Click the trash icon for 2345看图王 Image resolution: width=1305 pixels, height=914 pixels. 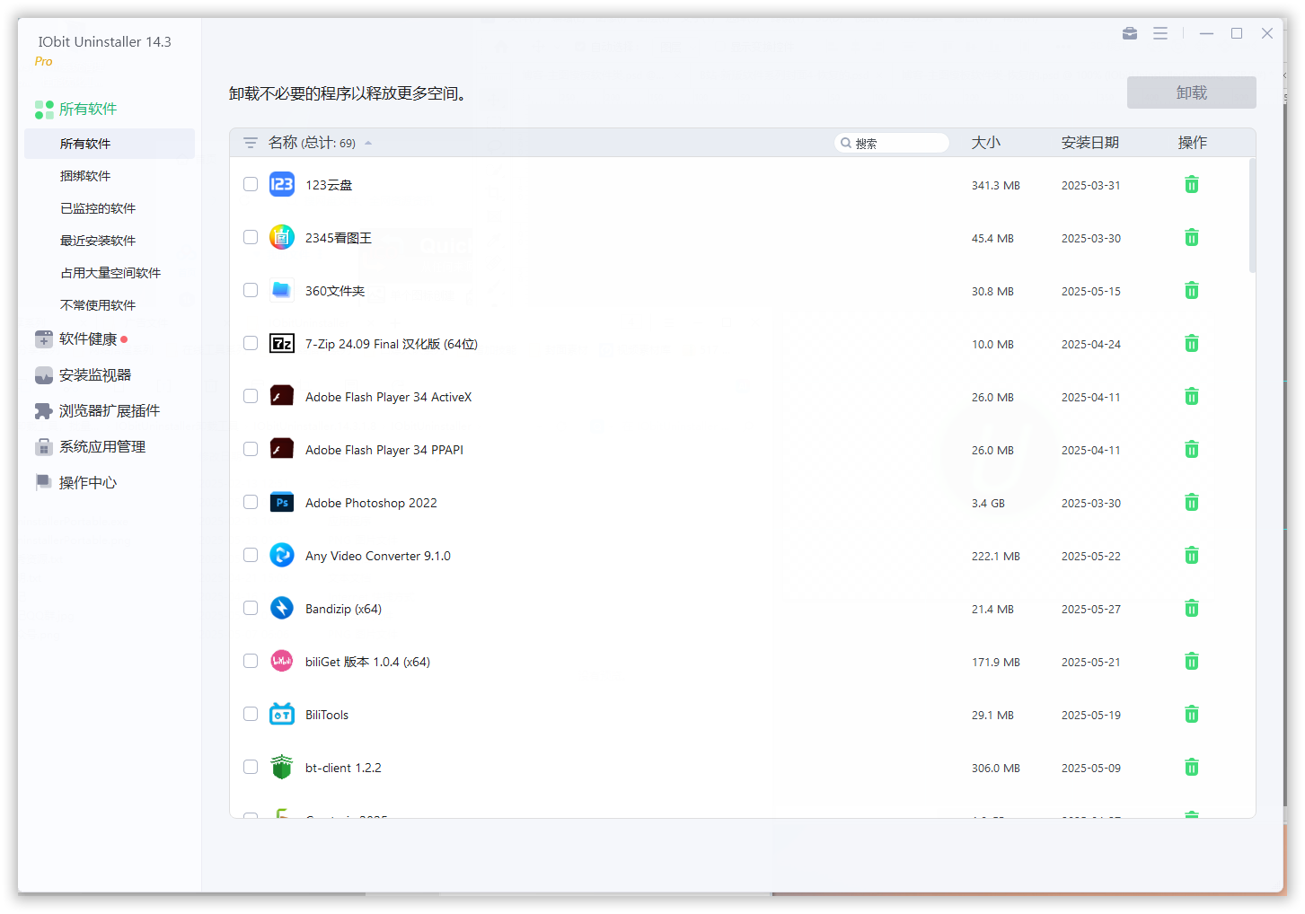coord(1192,238)
